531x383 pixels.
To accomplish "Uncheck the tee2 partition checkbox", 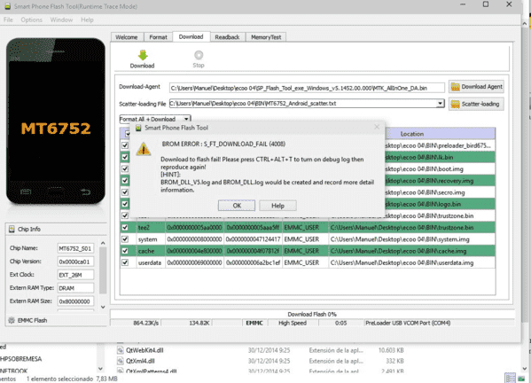I will point(125,227).
